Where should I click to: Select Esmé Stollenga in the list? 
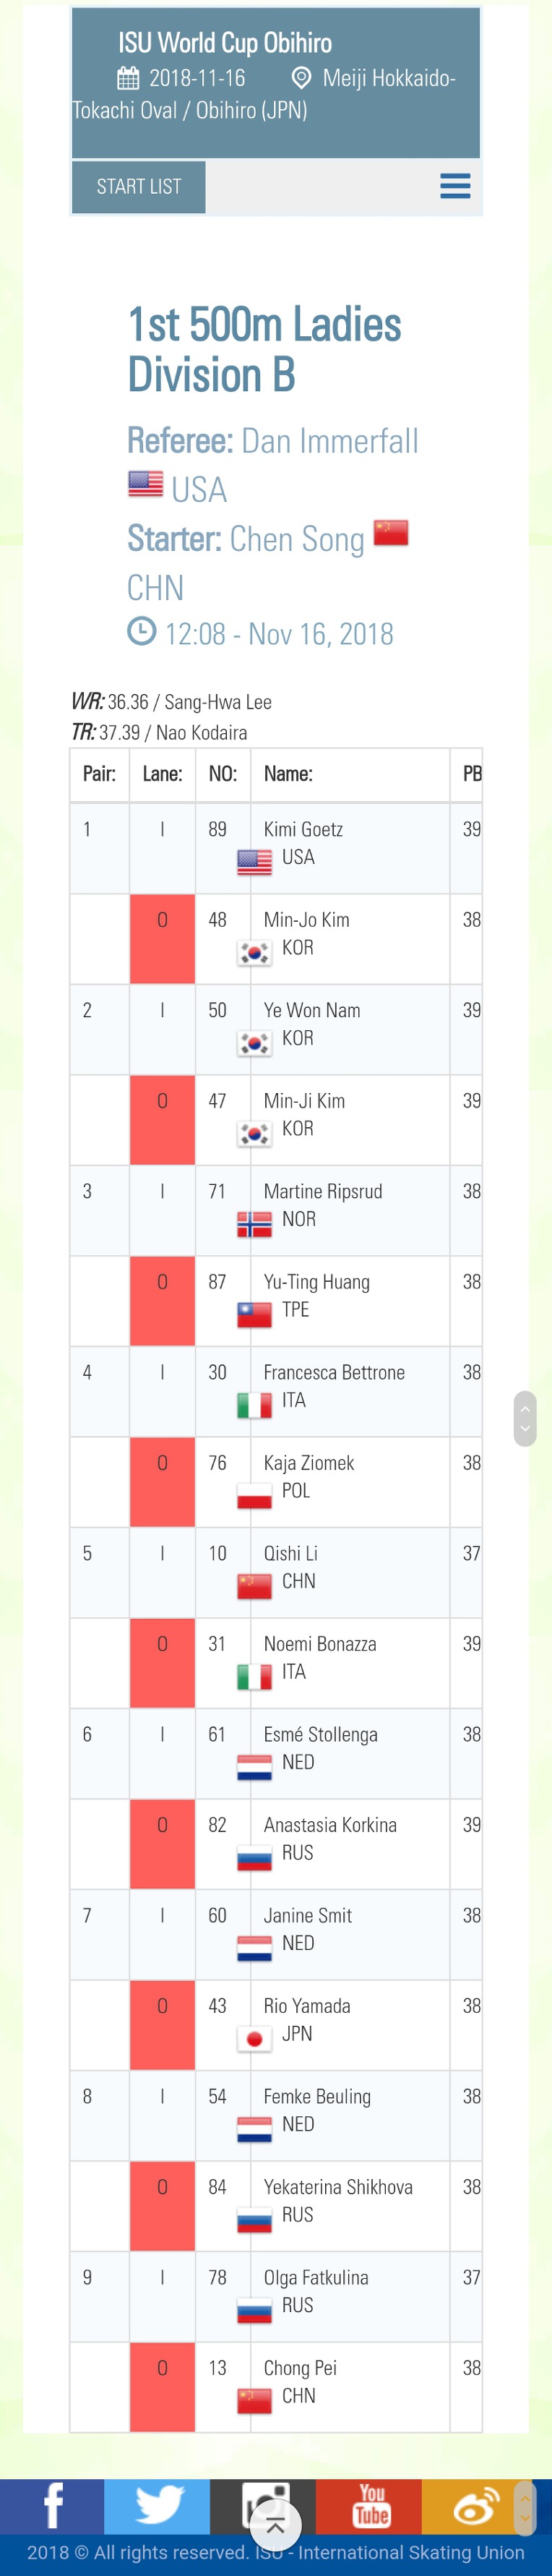pyautogui.click(x=320, y=1734)
